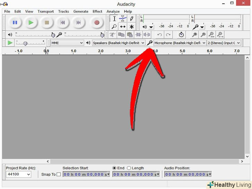The image size is (252, 189).
Task: Click the Stop transport button
Action: tap(47, 22)
